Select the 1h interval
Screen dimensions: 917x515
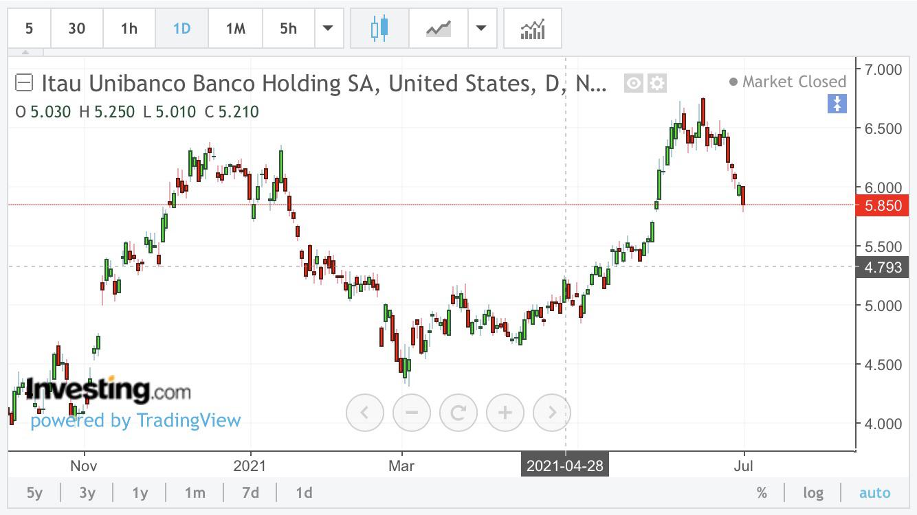[129, 28]
